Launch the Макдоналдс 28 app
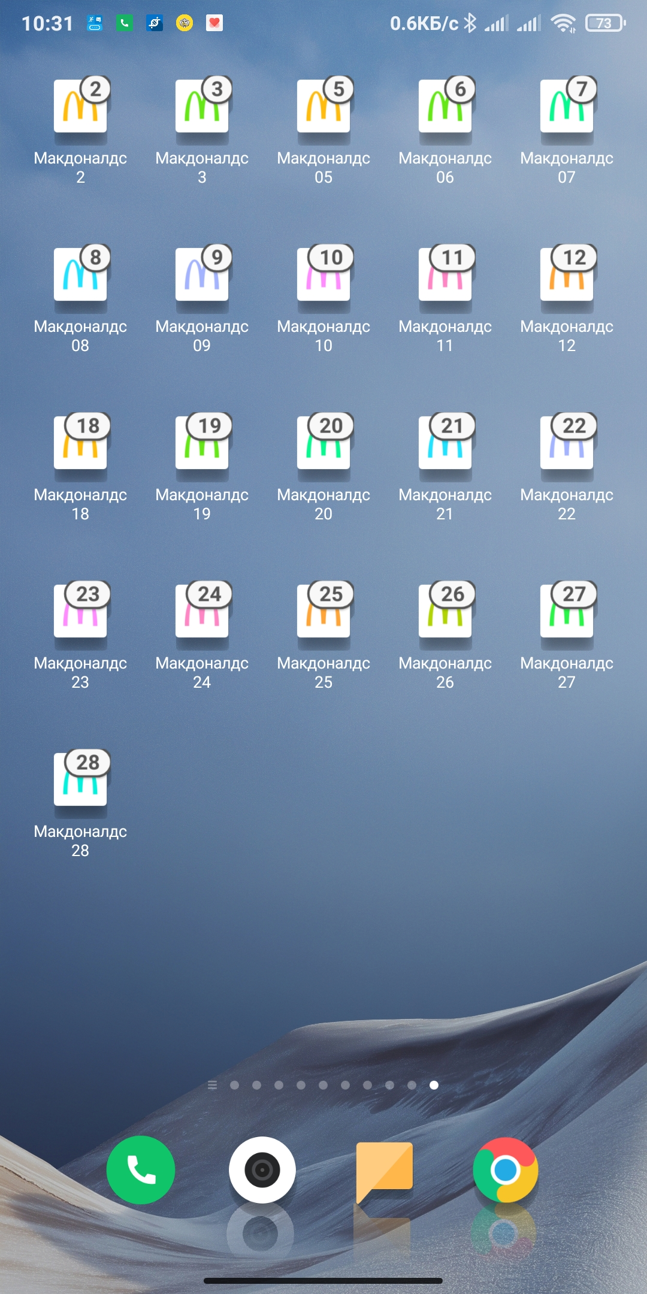 tap(80, 780)
